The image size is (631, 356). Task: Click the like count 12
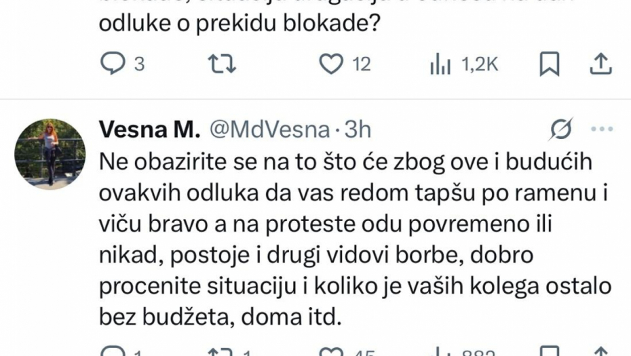pyautogui.click(x=362, y=64)
